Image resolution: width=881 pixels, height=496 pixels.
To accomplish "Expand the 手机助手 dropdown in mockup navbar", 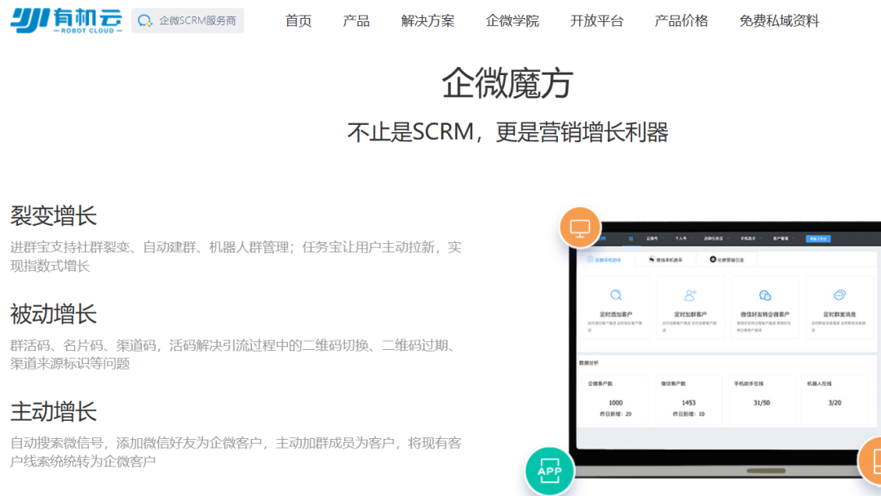I will point(750,239).
